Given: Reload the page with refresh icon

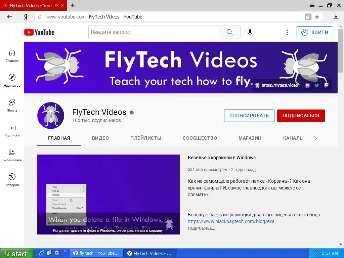Looking at the screenshot, I should click(x=40, y=17).
